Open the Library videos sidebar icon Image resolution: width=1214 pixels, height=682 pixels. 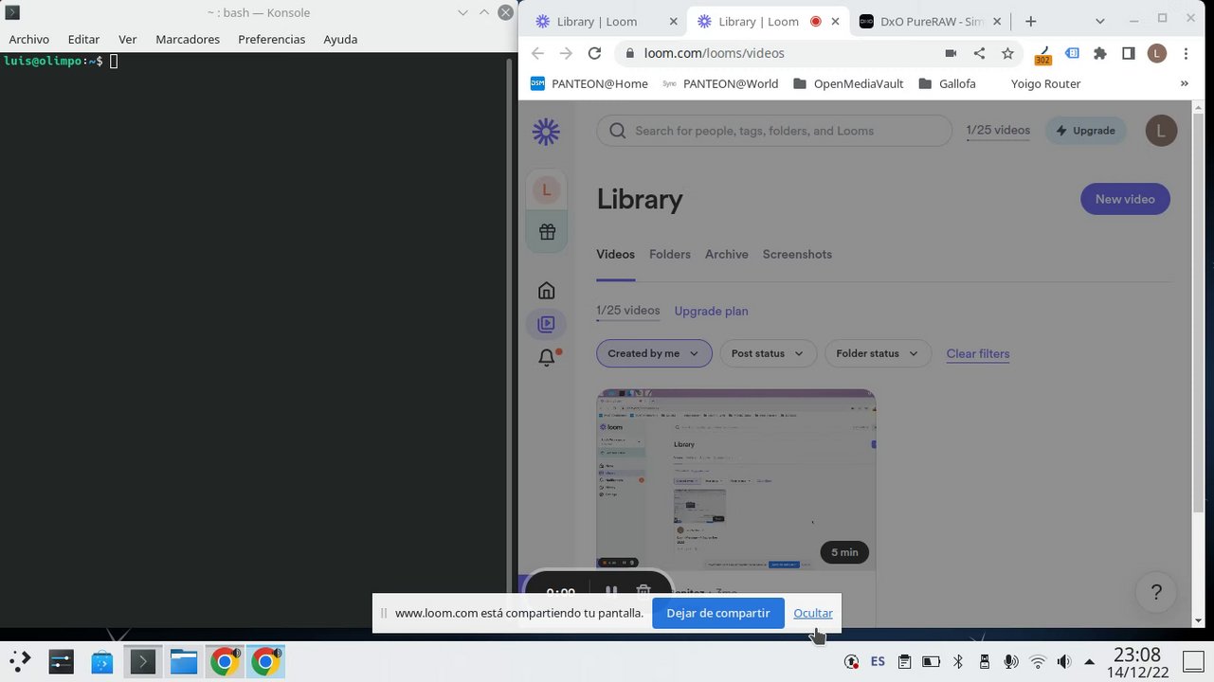pyautogui.click(x=546, y=324)
